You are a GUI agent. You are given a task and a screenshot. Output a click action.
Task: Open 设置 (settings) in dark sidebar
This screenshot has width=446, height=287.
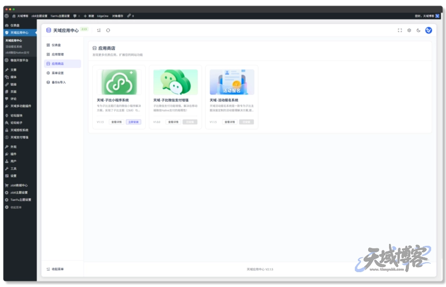pyautogui.click(x=20, y=176)
